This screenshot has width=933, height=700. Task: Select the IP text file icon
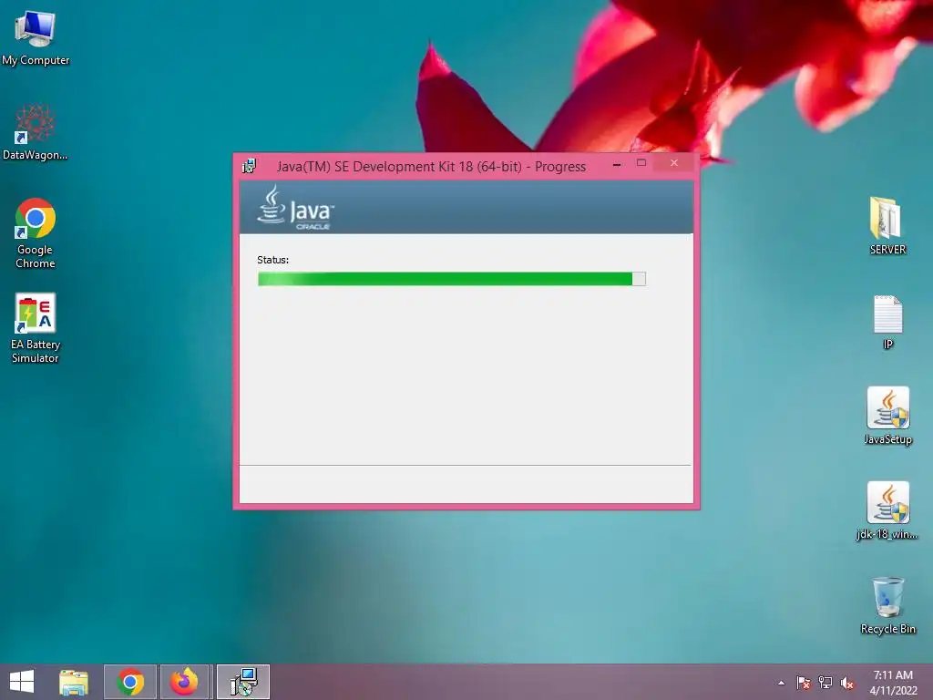887,322
